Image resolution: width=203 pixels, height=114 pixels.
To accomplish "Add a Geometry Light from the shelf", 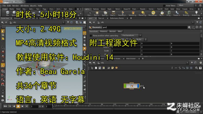I will point(122,13).
